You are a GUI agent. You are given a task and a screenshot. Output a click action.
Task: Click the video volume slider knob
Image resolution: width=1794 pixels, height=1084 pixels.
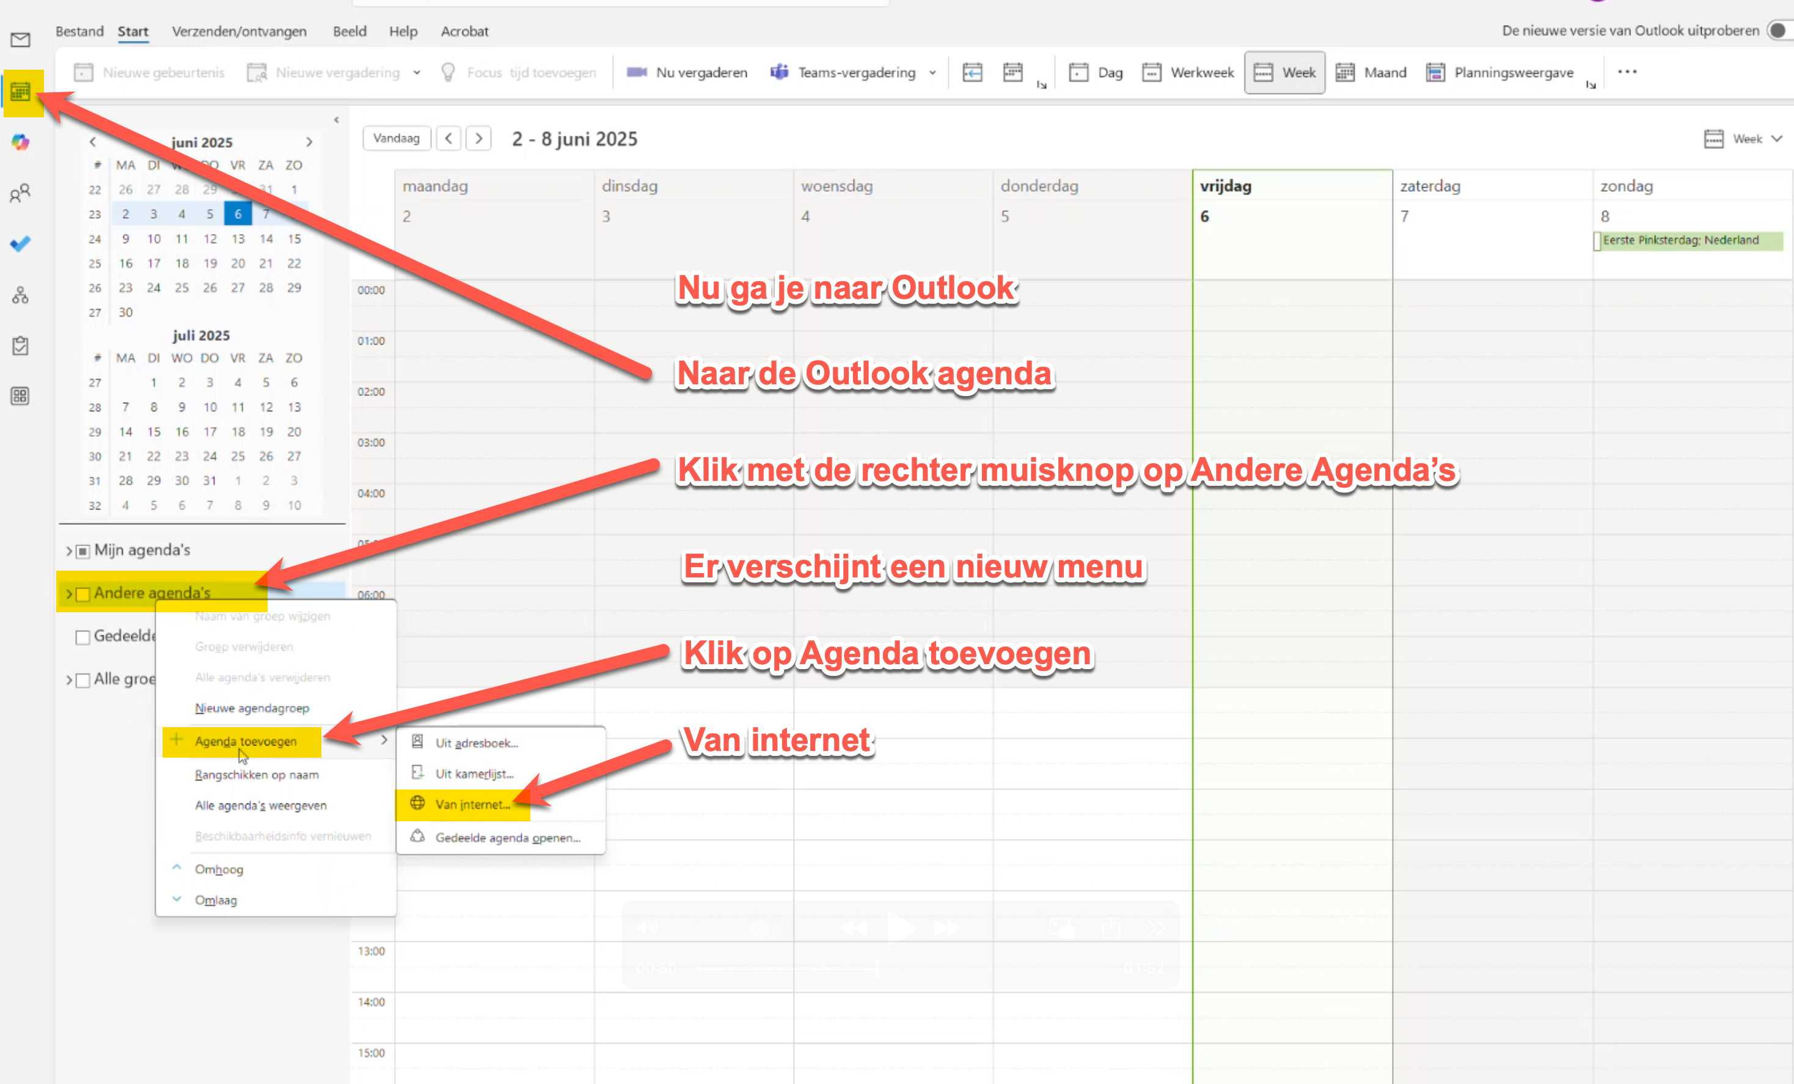[x=760, y=928]
